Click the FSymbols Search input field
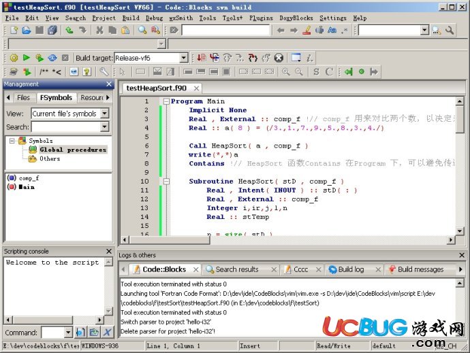This screenshot has width=470, height=353. point(66,127)
